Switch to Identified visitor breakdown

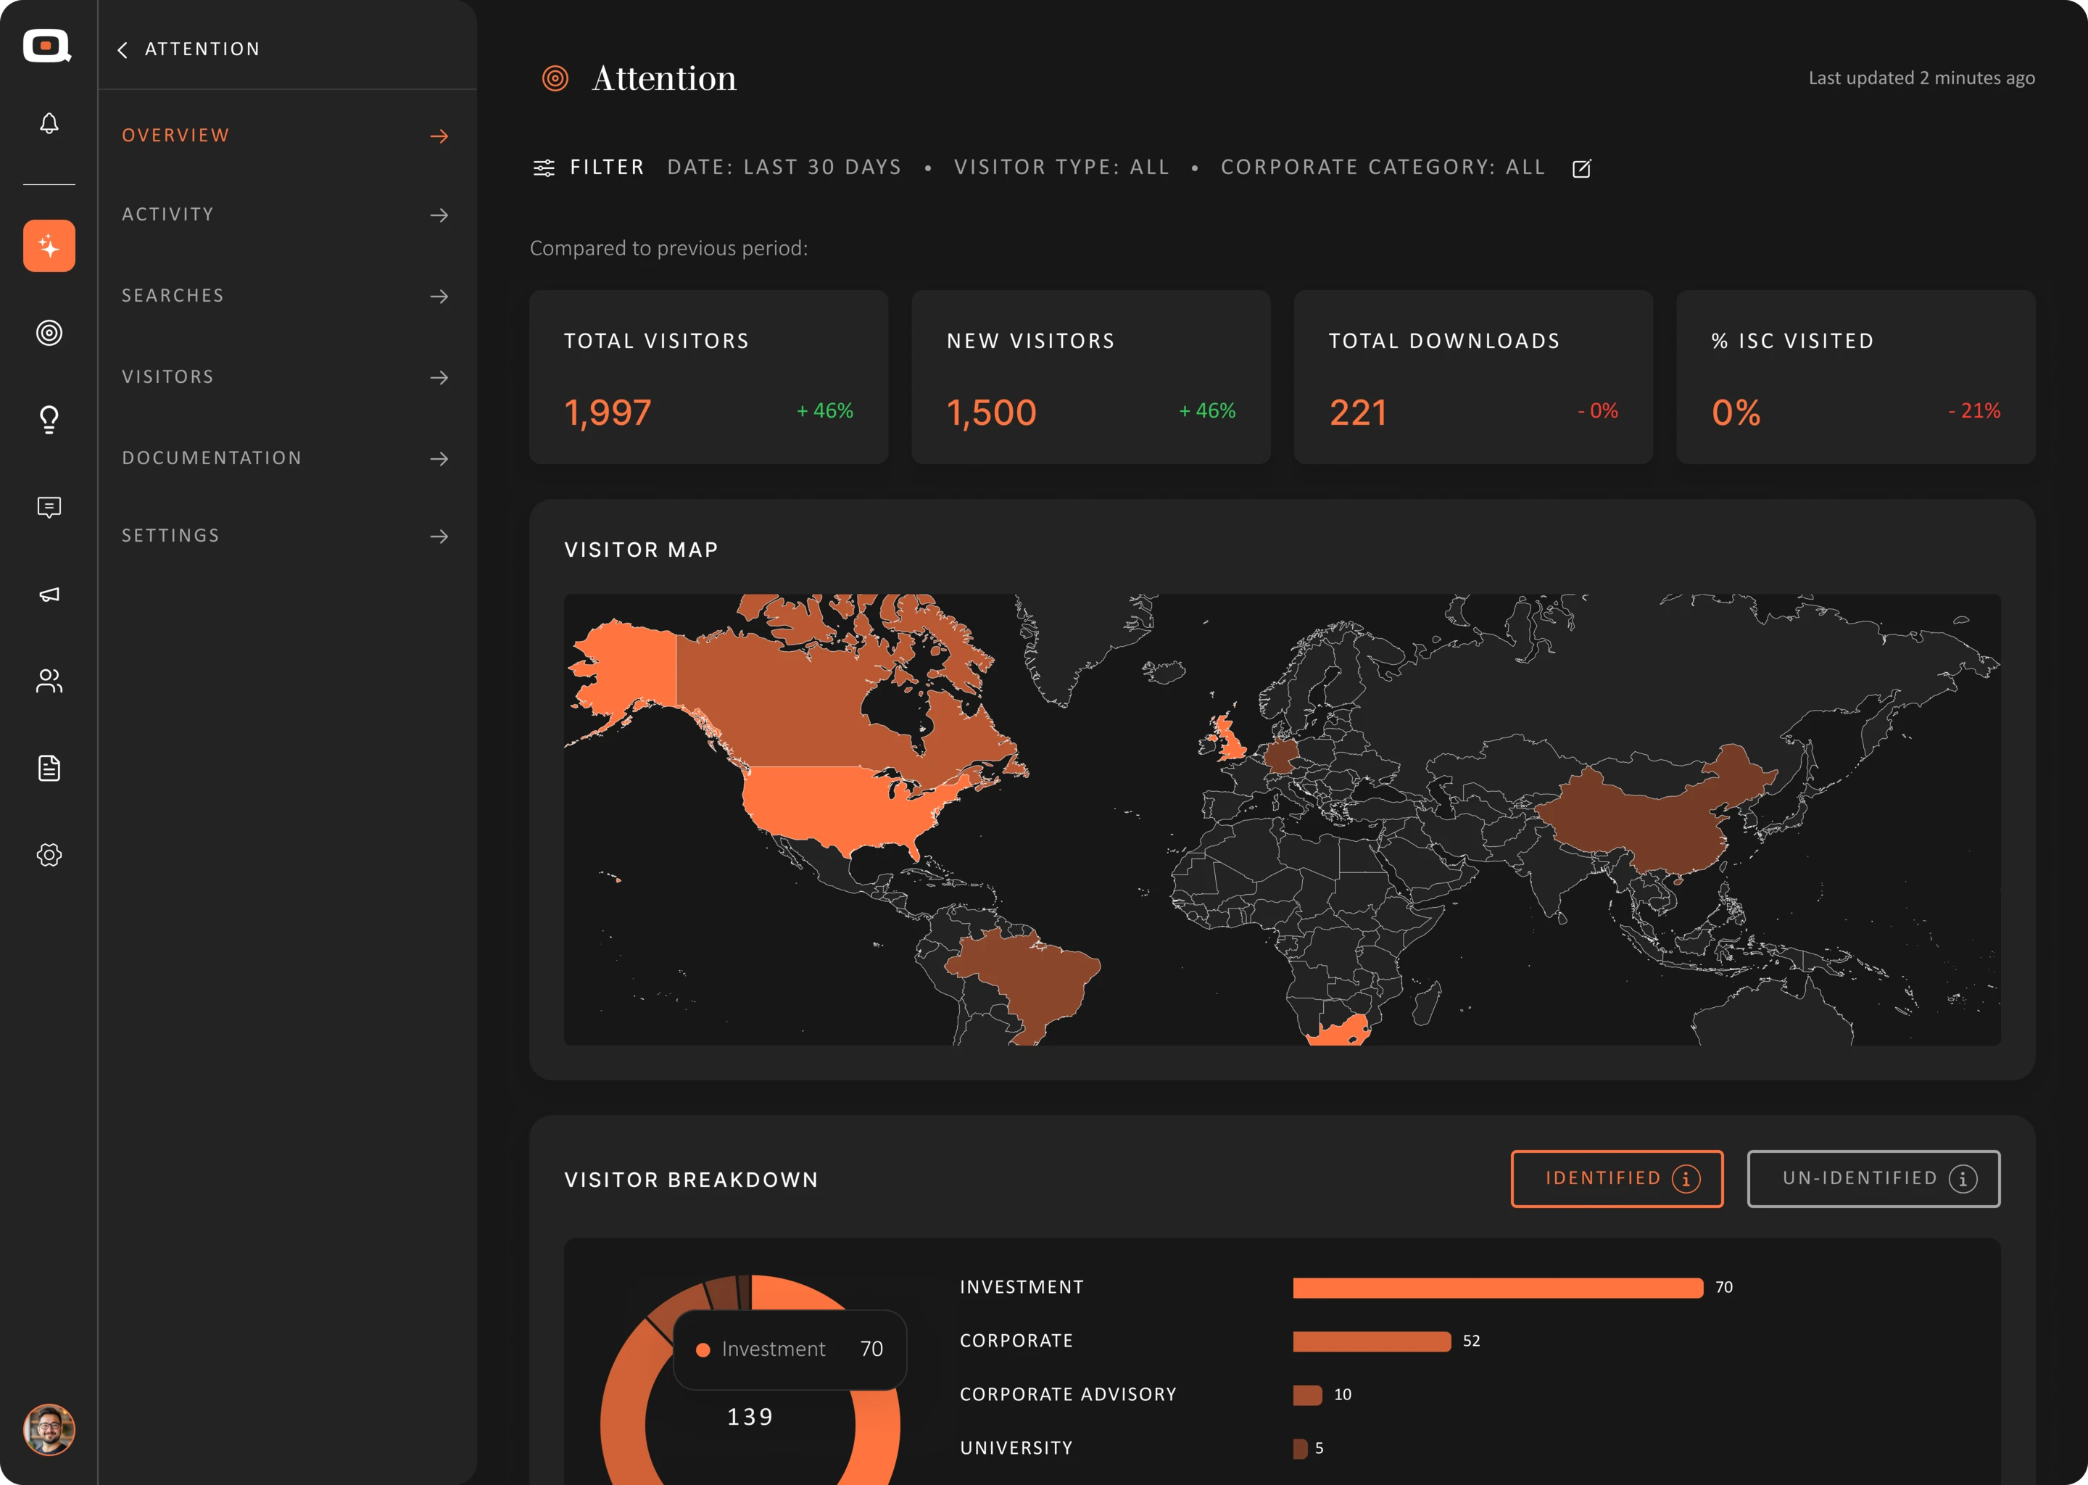(x=1616, y=1179)
